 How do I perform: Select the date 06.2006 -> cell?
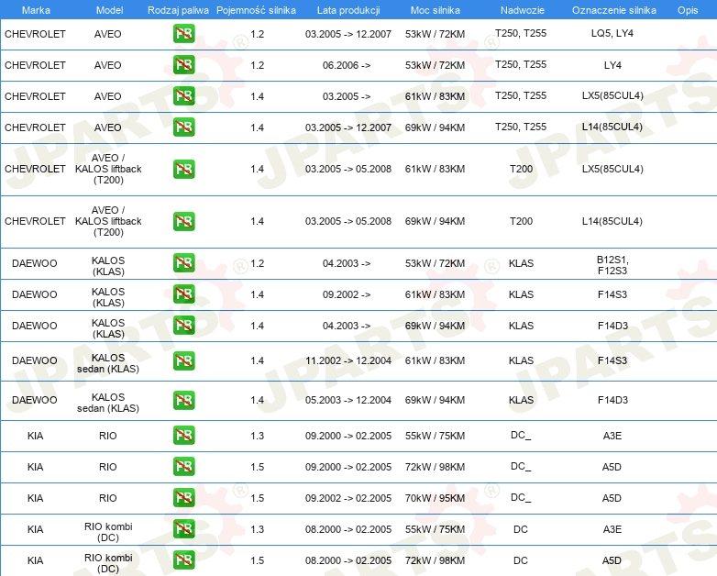click(x=347, y=65)
